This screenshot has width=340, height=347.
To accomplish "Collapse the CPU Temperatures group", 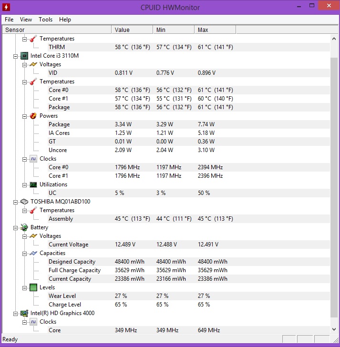I will coord(24,82).
